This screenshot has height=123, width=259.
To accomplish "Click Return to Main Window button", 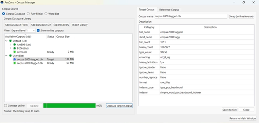I will point(243,118).
